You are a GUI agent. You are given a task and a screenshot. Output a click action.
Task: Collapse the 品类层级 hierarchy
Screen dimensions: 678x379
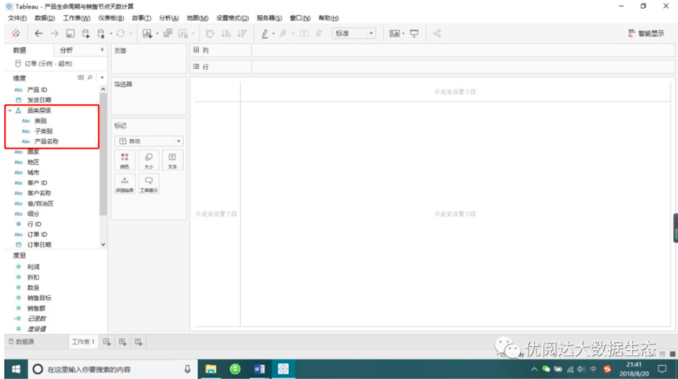tap(10, 110)
